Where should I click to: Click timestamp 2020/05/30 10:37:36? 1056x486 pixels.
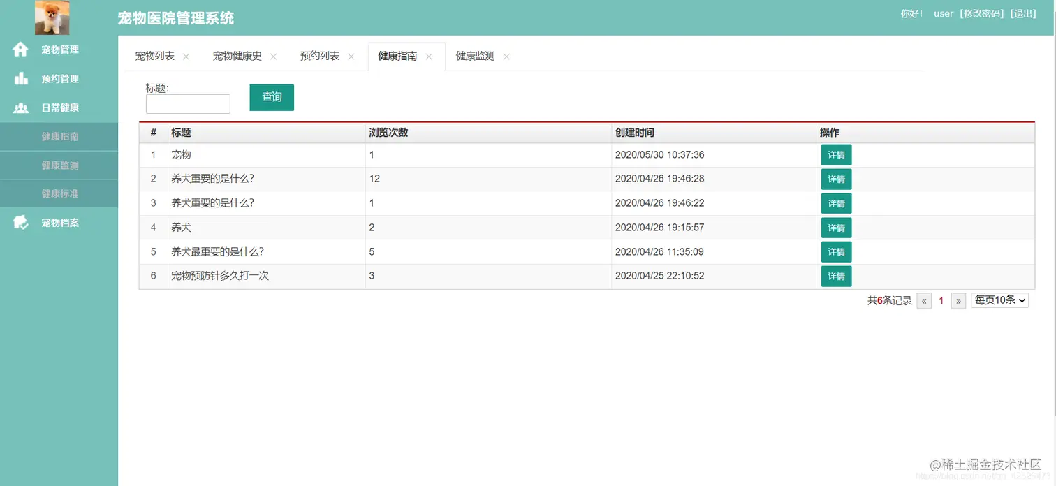pos(659,155)
